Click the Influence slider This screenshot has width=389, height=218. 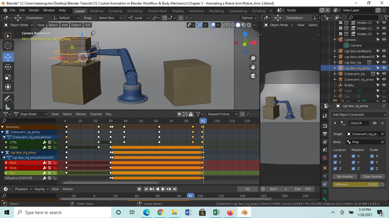point(356,185)
